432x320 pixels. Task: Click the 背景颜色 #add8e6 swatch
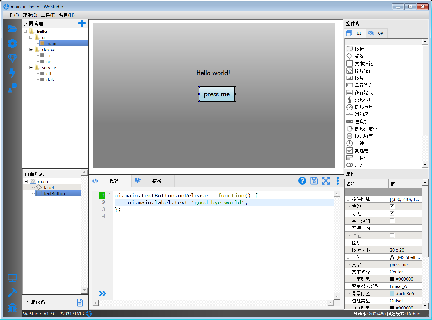(392, 293)
